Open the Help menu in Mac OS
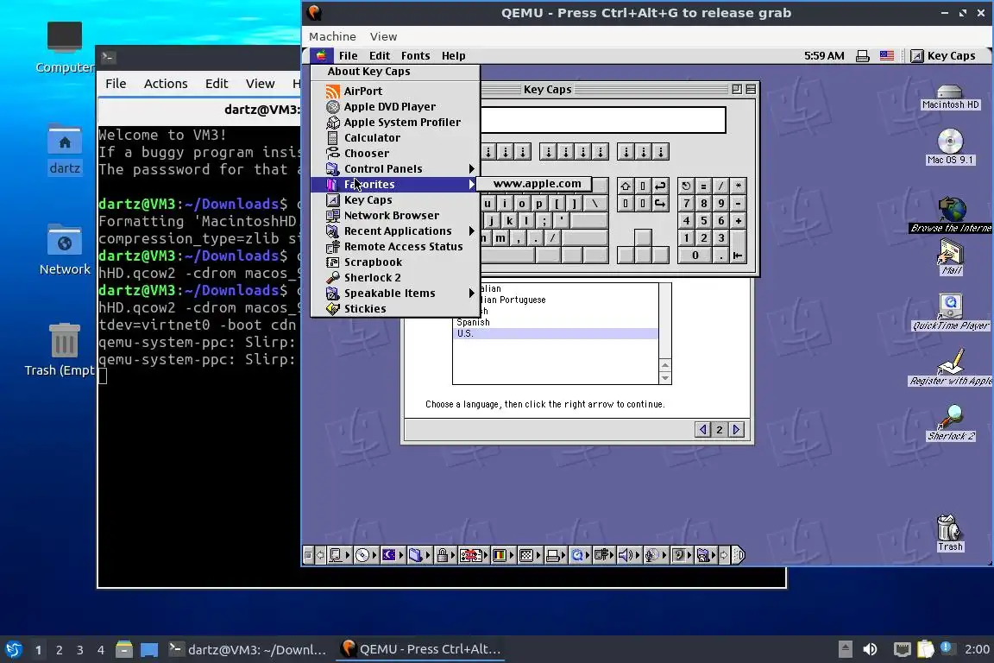994x663 pixels. pyautogui.click(x=453, y=56)
